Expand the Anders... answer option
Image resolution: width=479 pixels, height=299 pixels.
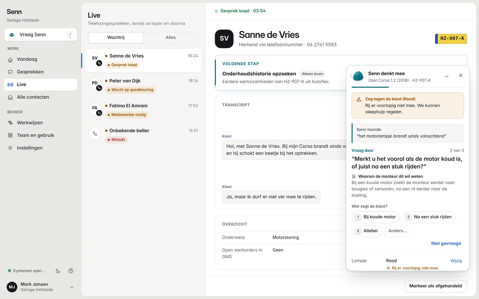(398, 231)
